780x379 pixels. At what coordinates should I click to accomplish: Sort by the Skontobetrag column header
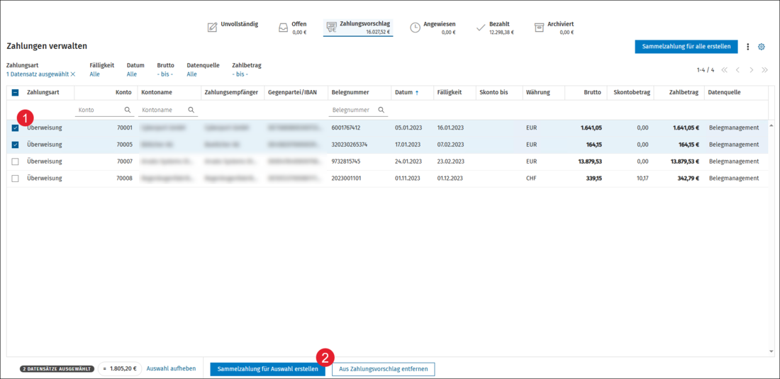(x=632, y=92)
